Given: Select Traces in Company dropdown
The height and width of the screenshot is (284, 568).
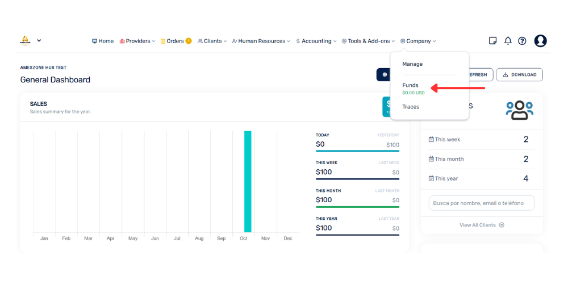Looking at the screenshot, I should pos(411,107).
